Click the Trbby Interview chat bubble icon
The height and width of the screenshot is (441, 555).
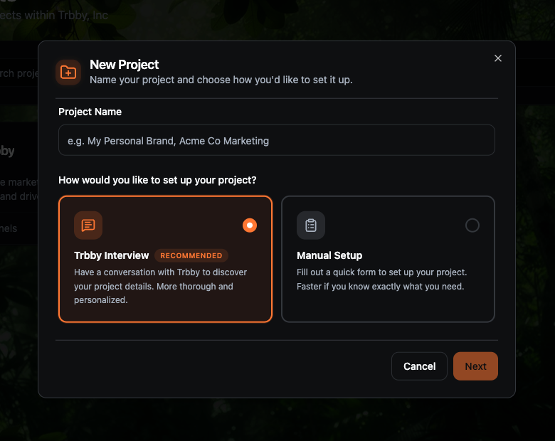pos(88,225)
